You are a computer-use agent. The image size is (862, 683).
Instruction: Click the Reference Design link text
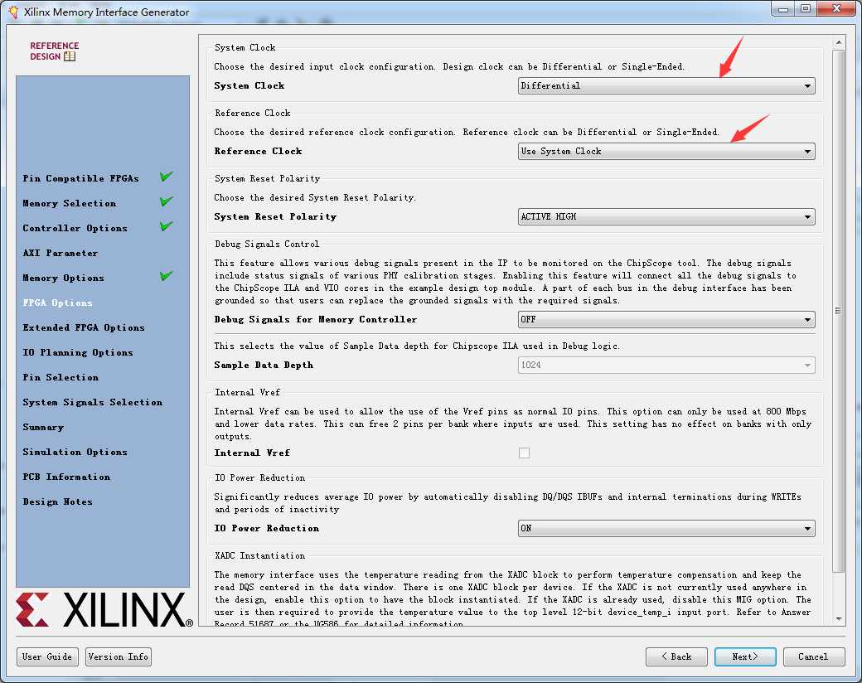(x=54, y=51)
